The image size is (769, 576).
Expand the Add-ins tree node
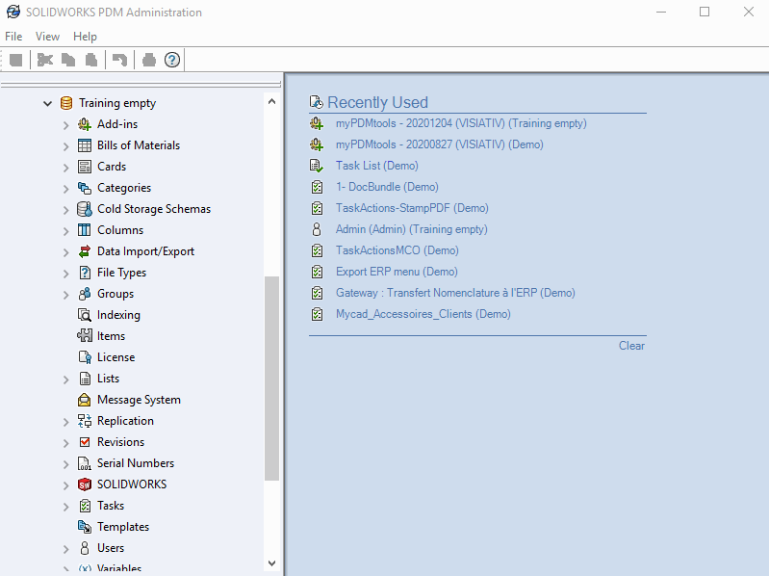(x=65, y=125)
